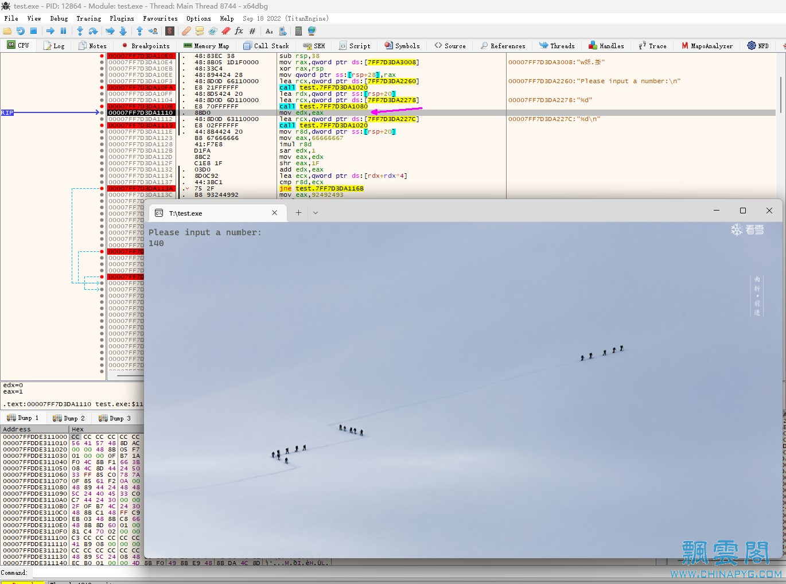Click the Run arrow toolbar icon

coord(50,31)
